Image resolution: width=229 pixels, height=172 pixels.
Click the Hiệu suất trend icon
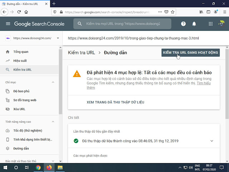click(8, 61)
